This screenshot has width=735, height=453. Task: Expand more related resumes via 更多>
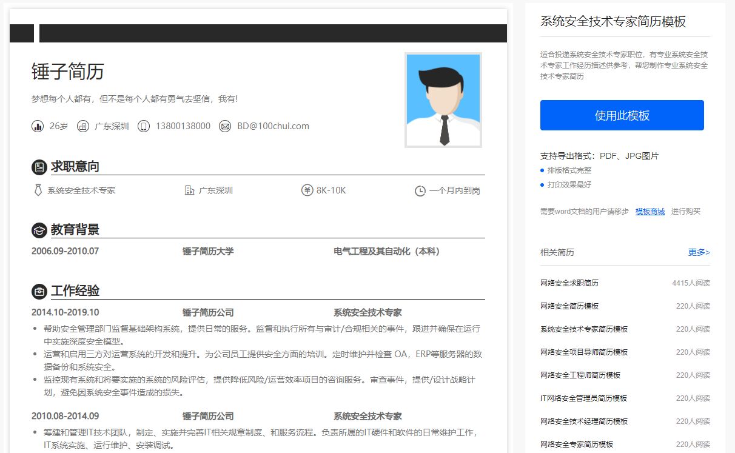699,252
